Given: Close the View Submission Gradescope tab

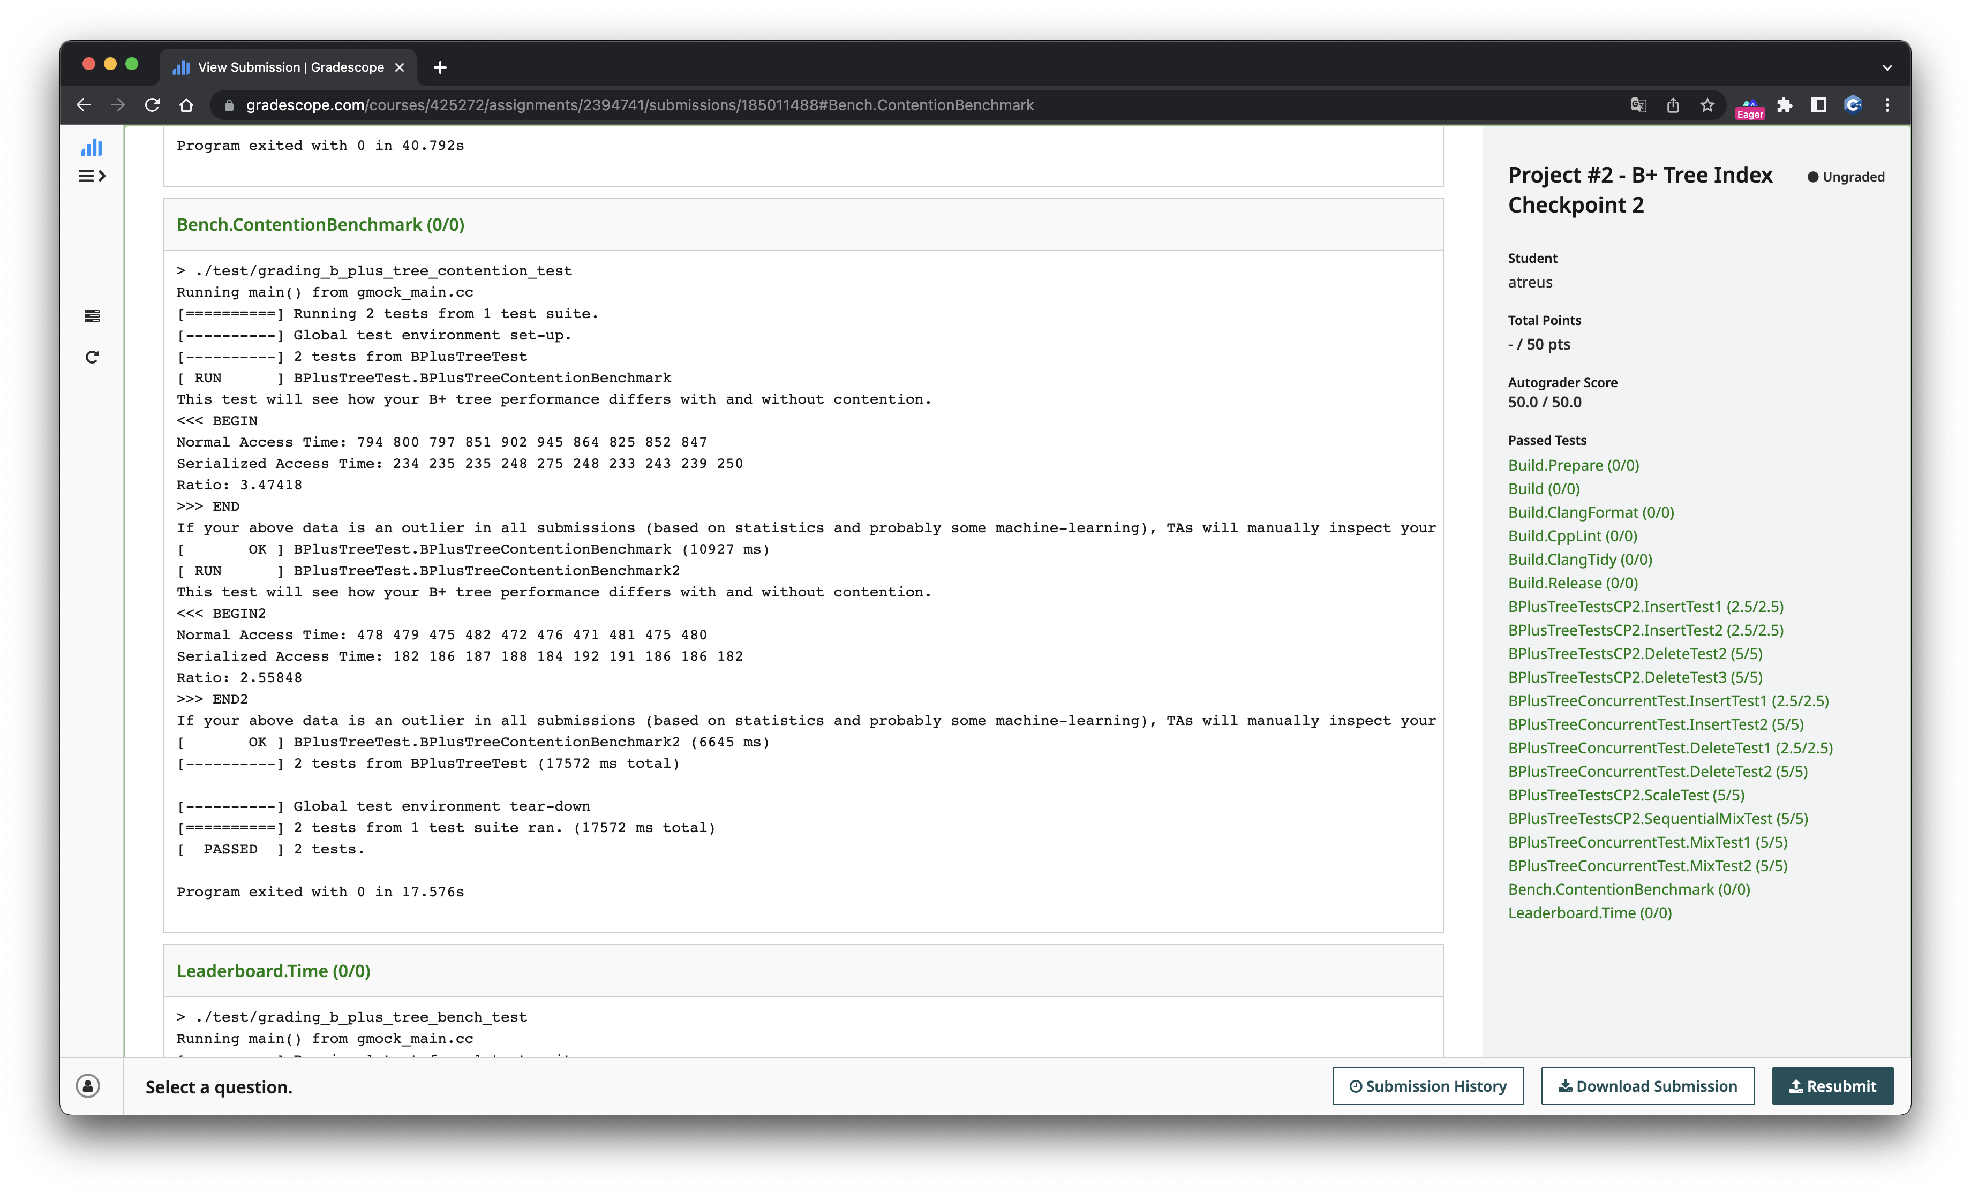Looking at the screenshot, I should pyautogui.click(x=399, y=67).
